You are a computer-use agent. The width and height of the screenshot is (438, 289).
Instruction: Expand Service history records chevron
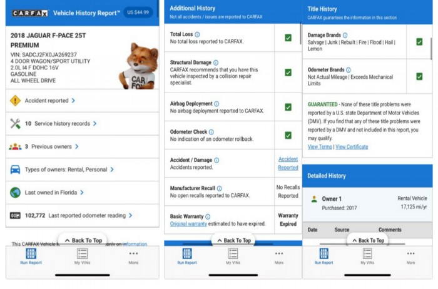(94, 123)
